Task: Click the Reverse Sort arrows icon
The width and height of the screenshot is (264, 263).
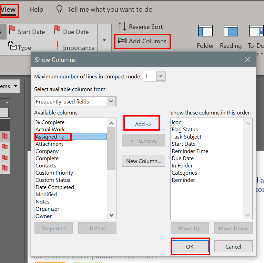Action: pos(122,26)
